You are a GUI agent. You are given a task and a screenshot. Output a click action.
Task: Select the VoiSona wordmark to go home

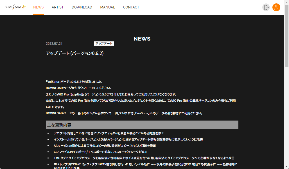[15, 7]
